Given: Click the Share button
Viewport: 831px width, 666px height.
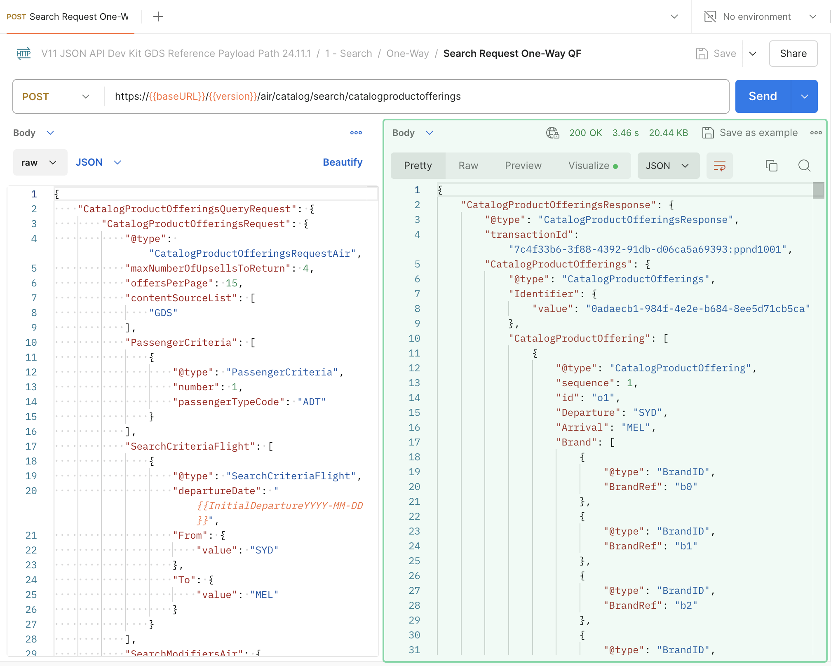Looking at the screenshot, I should tap(793, 54).
